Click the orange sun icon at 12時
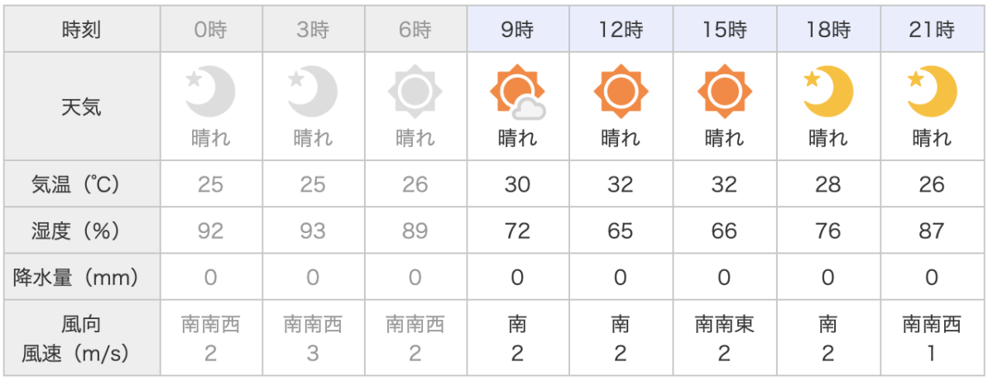993x381 pixels. [621, 91]
